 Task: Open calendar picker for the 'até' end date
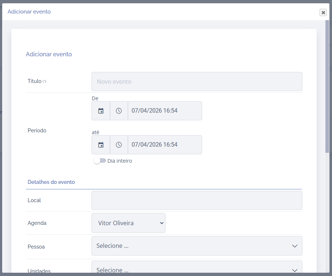pyautogui.click(x=101, y=145)
